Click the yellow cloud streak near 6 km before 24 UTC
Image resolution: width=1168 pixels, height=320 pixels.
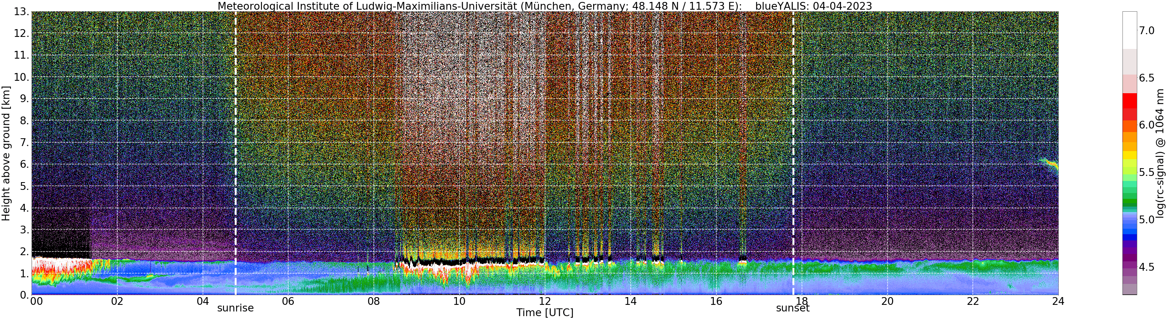(1050, 165)
